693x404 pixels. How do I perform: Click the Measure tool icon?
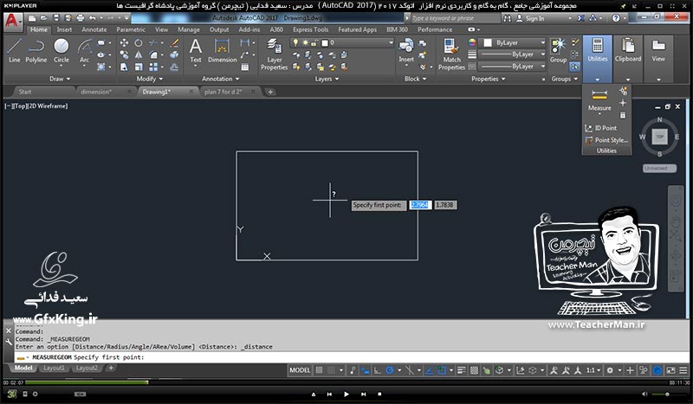coord(599,94)
